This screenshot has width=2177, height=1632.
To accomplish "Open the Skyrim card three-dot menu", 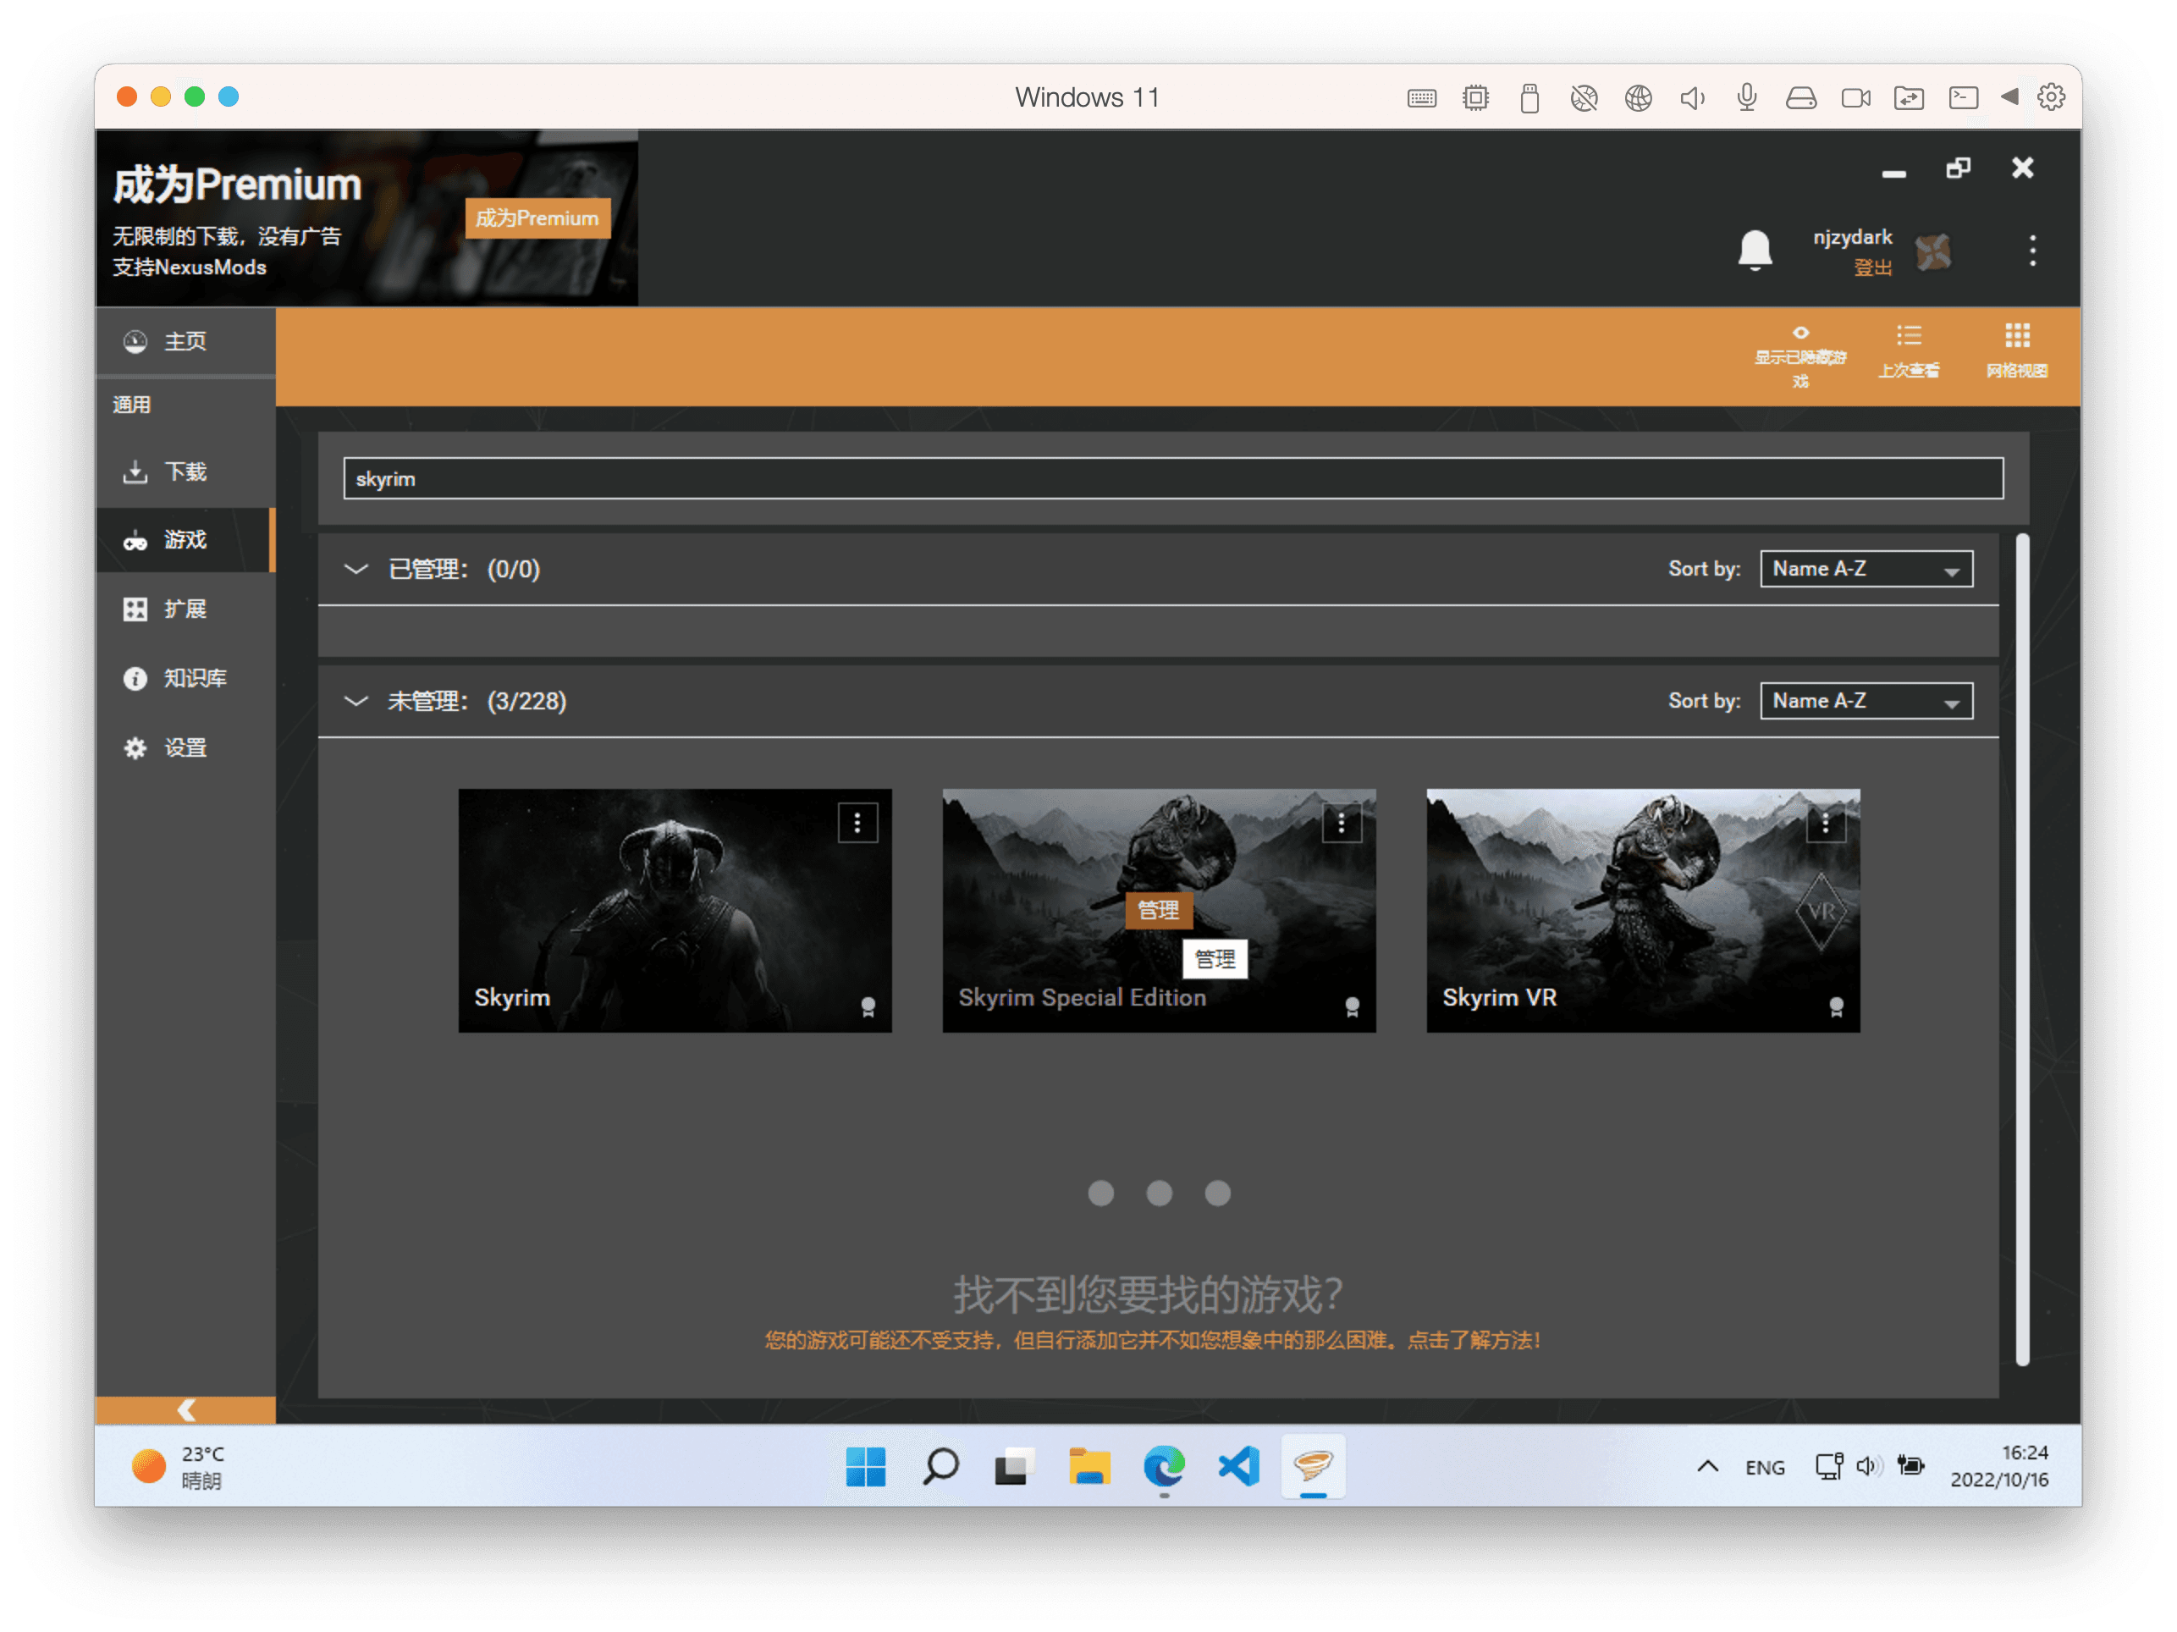I will coord(857,823).
